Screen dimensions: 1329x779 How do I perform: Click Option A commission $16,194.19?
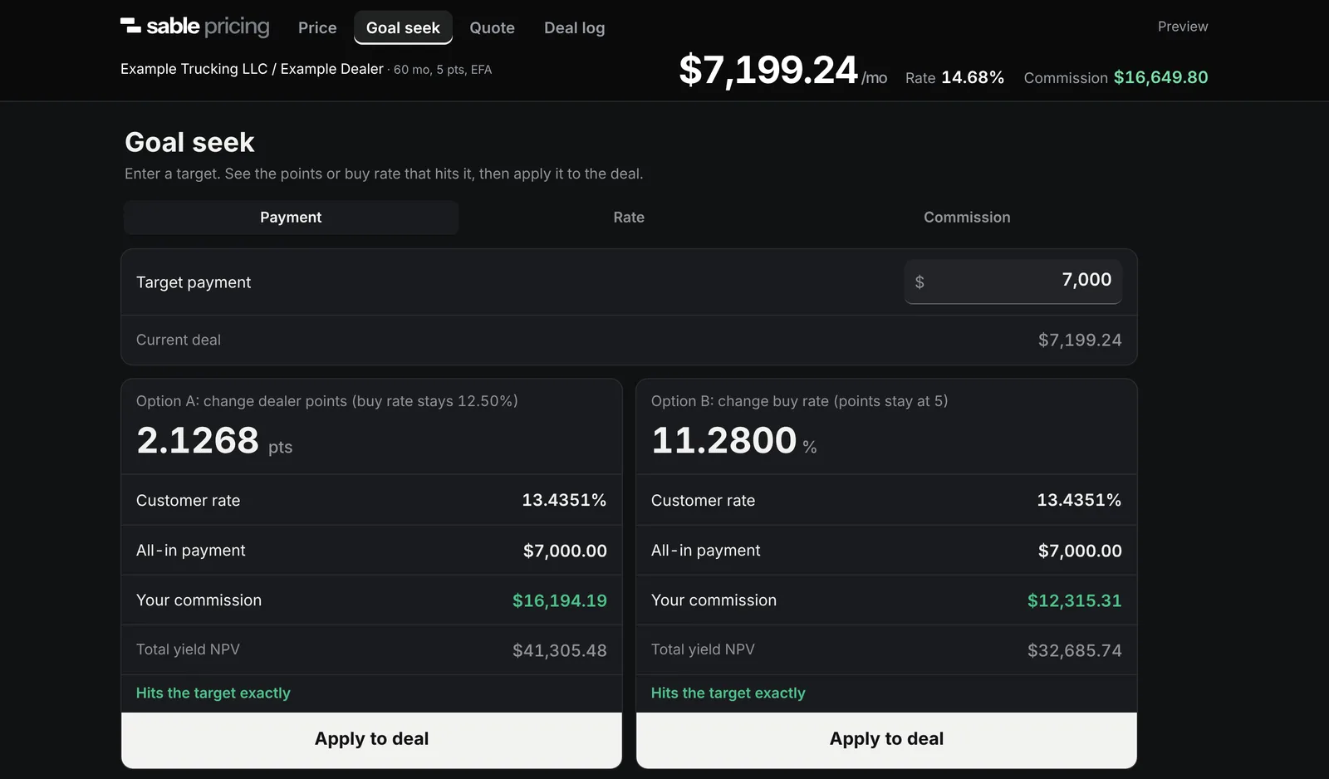[x=559, y=600]
